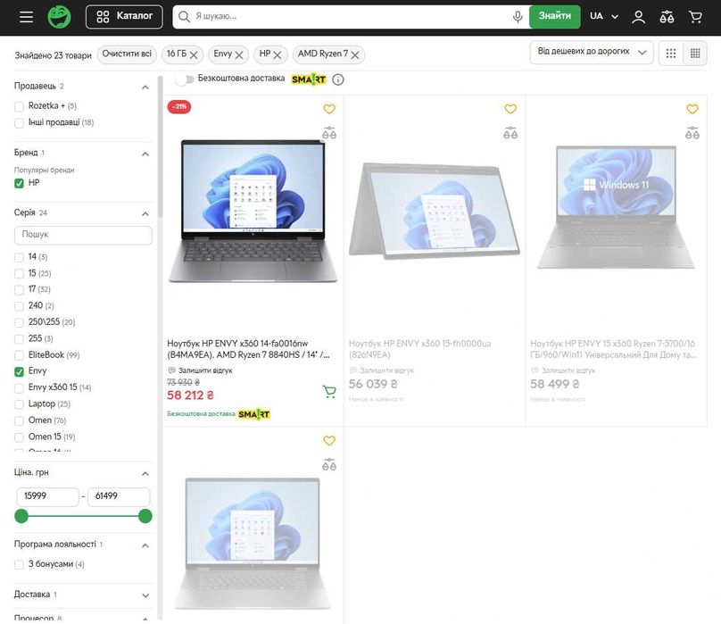The width and height of the screenshot is (721, 624).
Task: Open shopping cart icon in header
Action: click(x=695, y=17)
